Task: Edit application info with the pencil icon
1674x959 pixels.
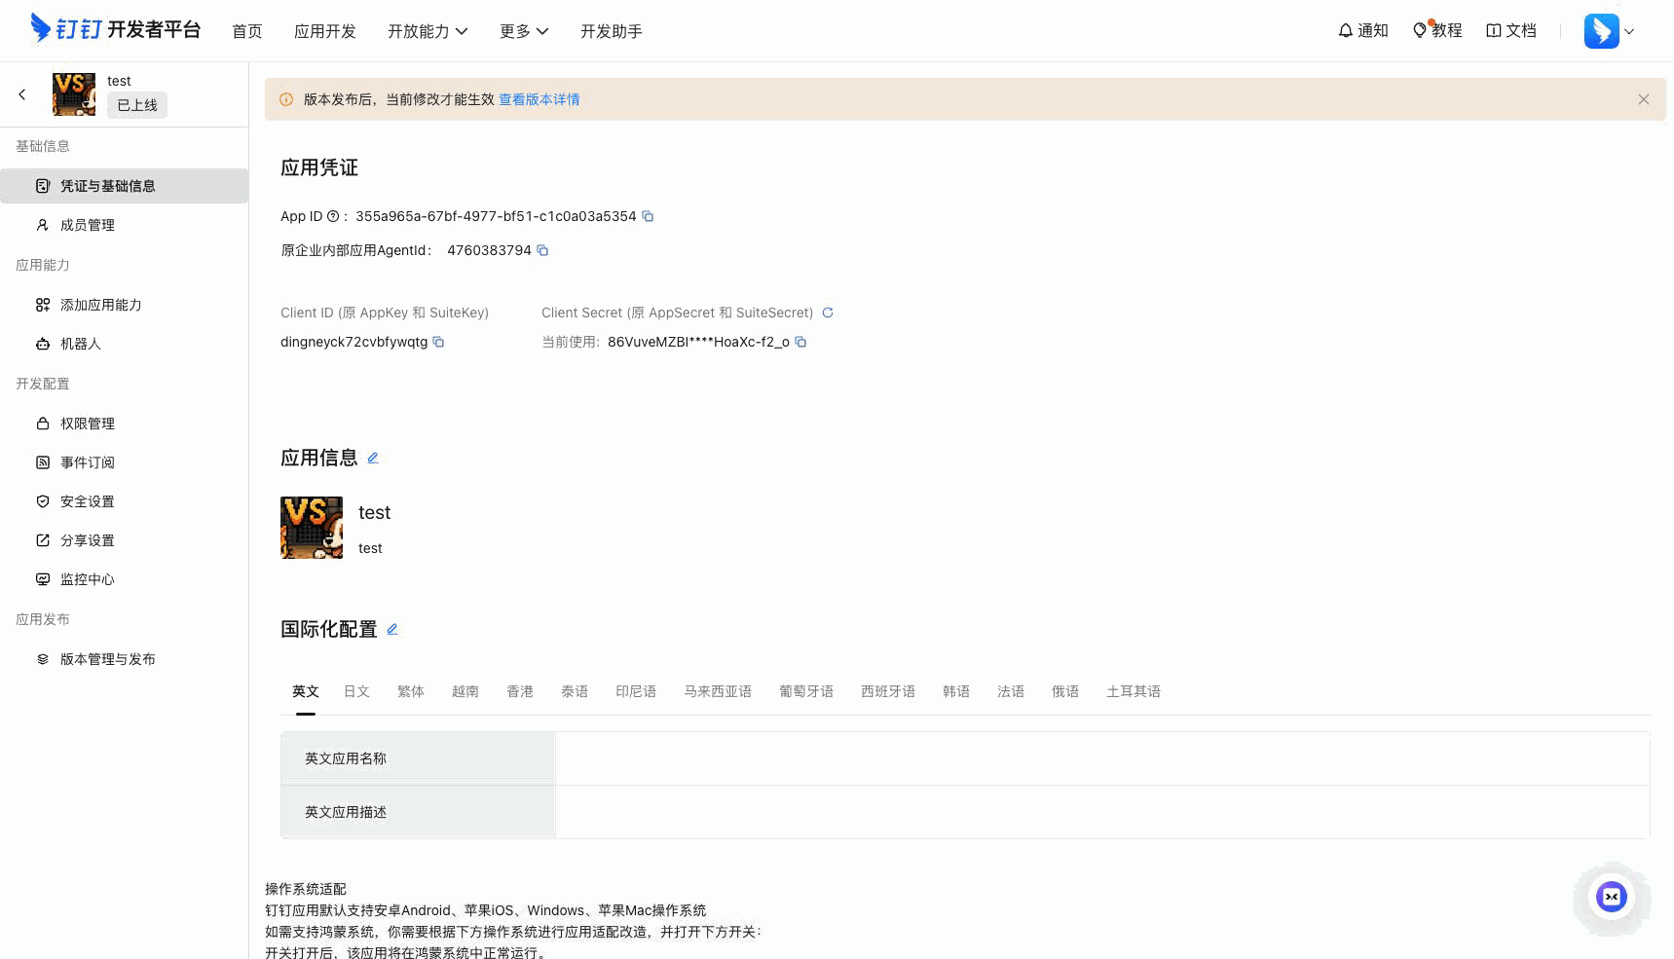Action: [x=372, y=458]
